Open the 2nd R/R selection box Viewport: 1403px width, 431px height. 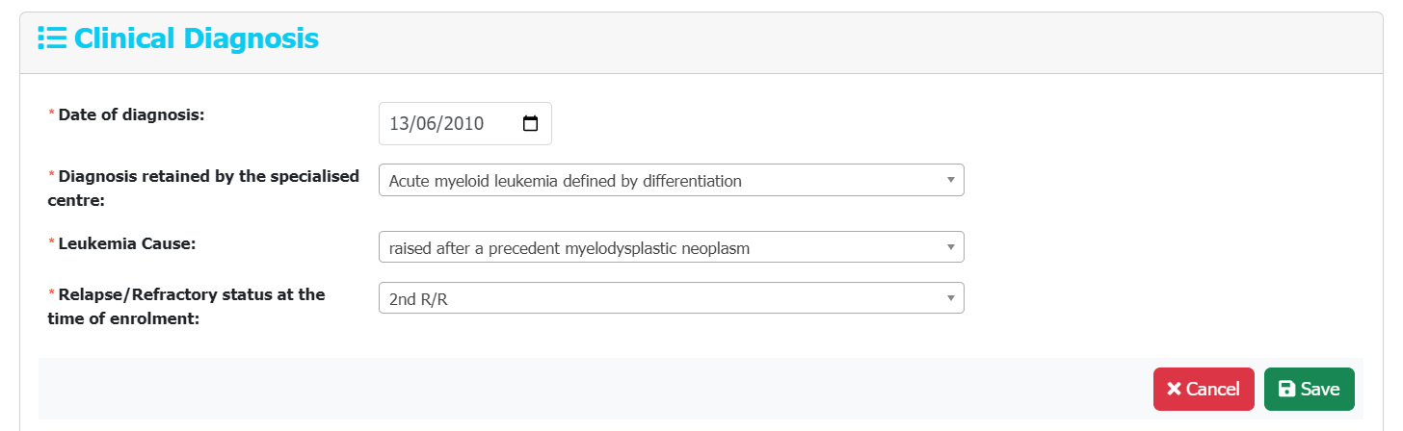tap(672, 298)
